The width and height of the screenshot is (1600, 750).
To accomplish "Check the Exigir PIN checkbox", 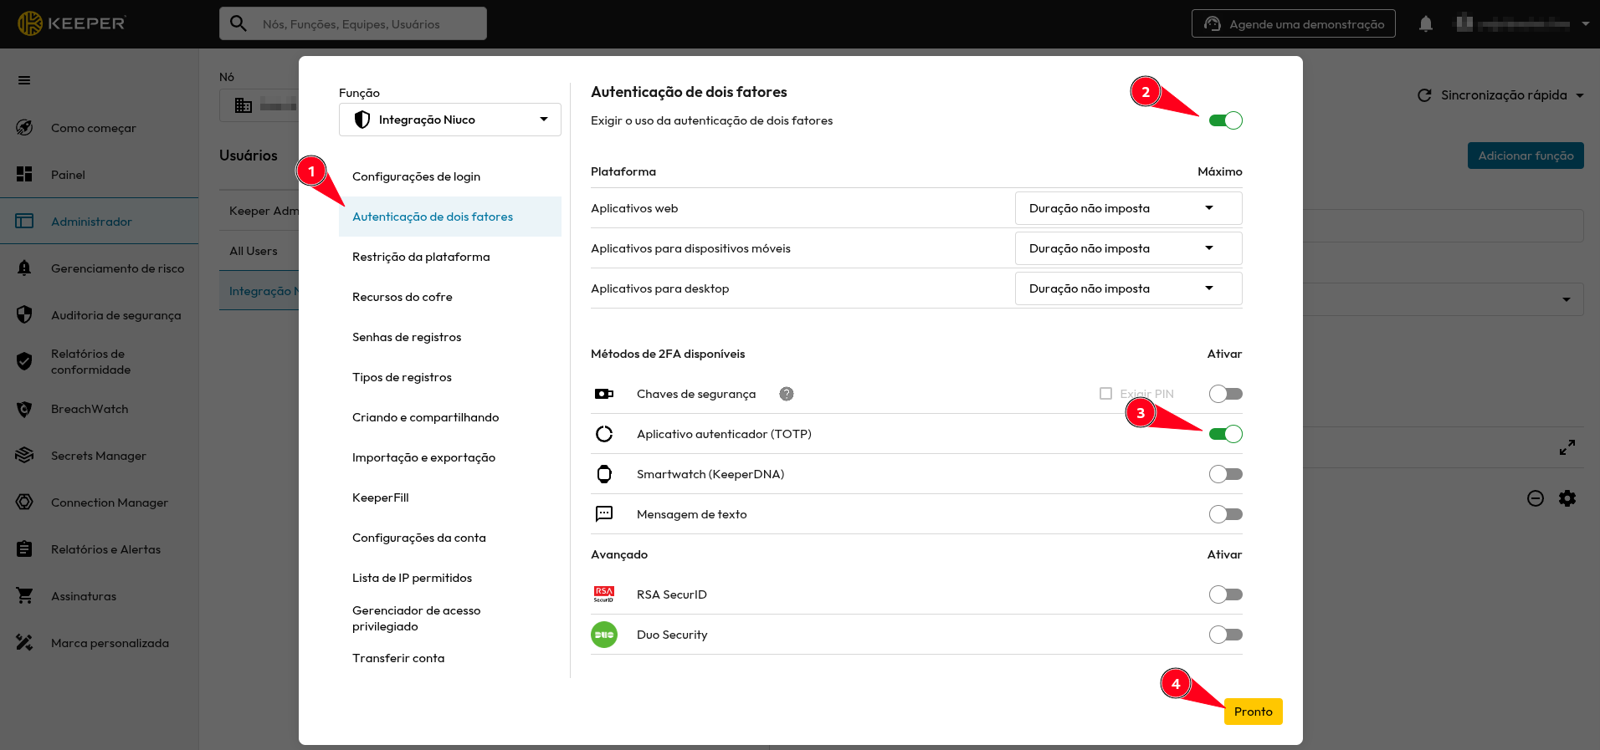I will pos(1105,393).
